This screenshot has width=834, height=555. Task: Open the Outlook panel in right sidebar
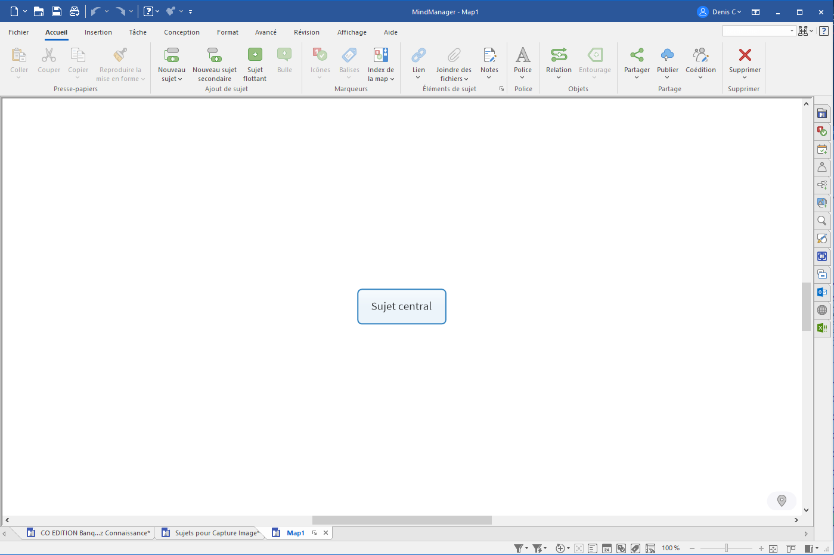tap(822, 292)
